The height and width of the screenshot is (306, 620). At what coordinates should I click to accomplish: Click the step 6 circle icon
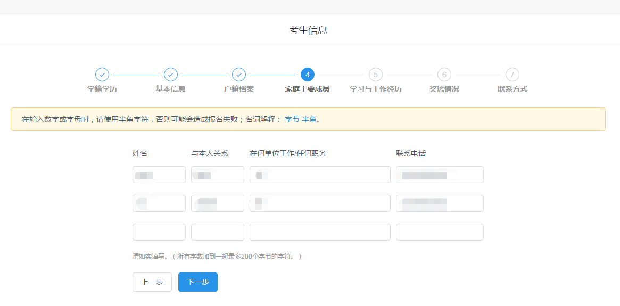(444, 75)
